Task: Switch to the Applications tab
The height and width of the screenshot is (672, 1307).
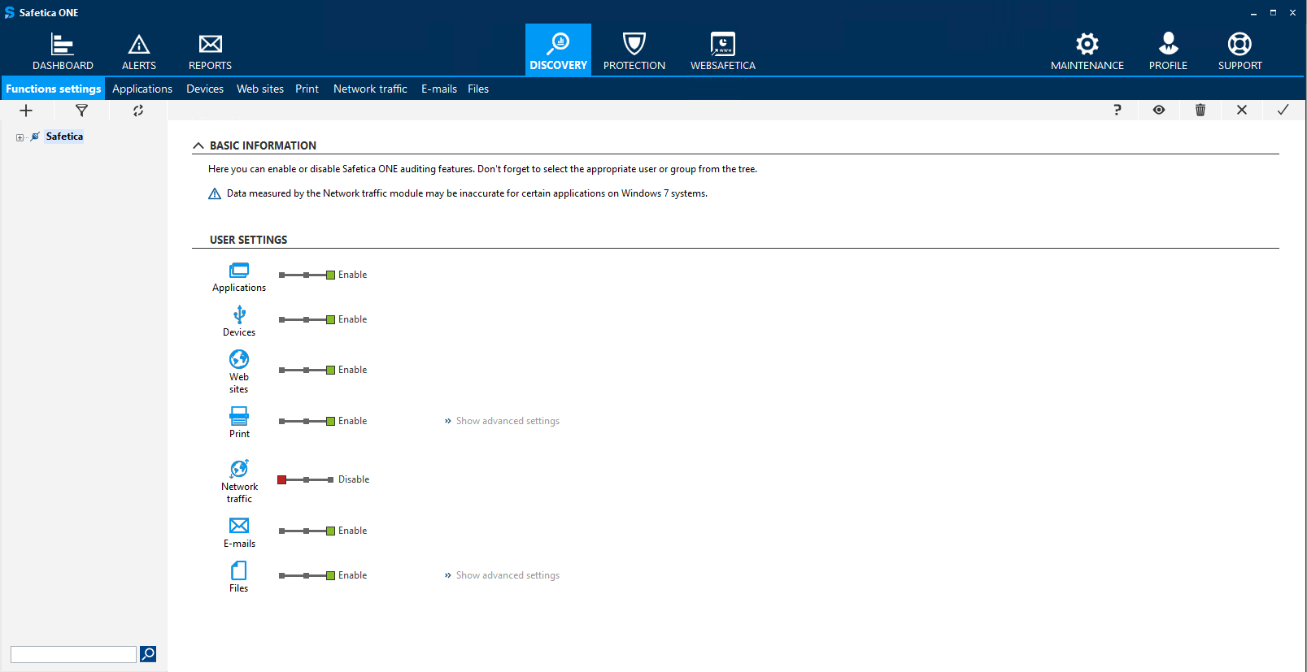Action: pyautogui.click(x=142, y=89)
